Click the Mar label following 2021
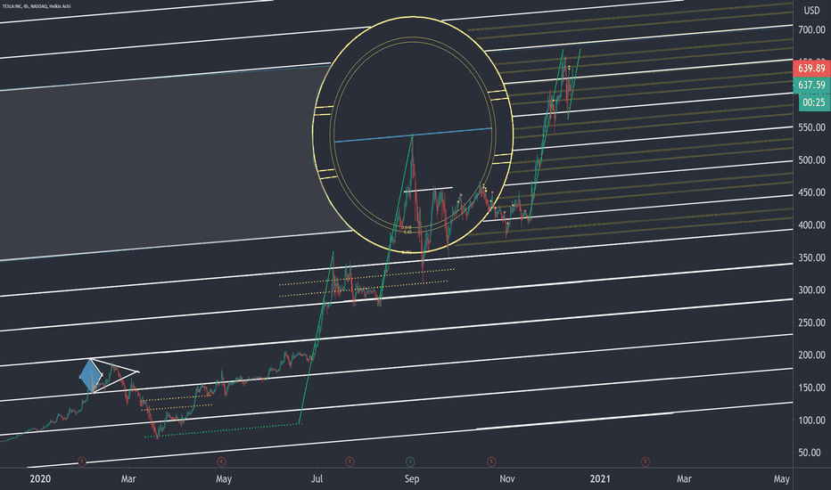The height and width of the screenshot is (490, 831). pos(684,479)
